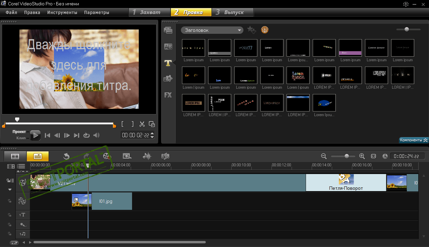The height and width of the screenshot is (247, 429).
Task: Go to step 1 Захват tab
Action: pos(149,12)
